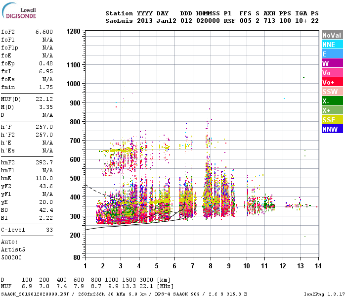The height and width of the screenshot is (297, 346).
Task: Click the 1000 height axis label
Action: click(x=74, y=84)
